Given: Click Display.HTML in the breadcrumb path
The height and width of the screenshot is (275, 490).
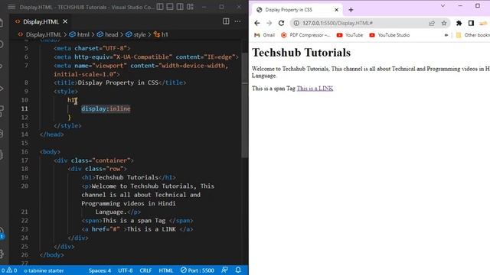Looking at the screenshot, I should tap(43, 34).
